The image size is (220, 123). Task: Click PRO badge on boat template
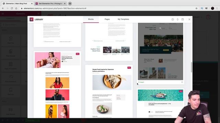point(181,91)
